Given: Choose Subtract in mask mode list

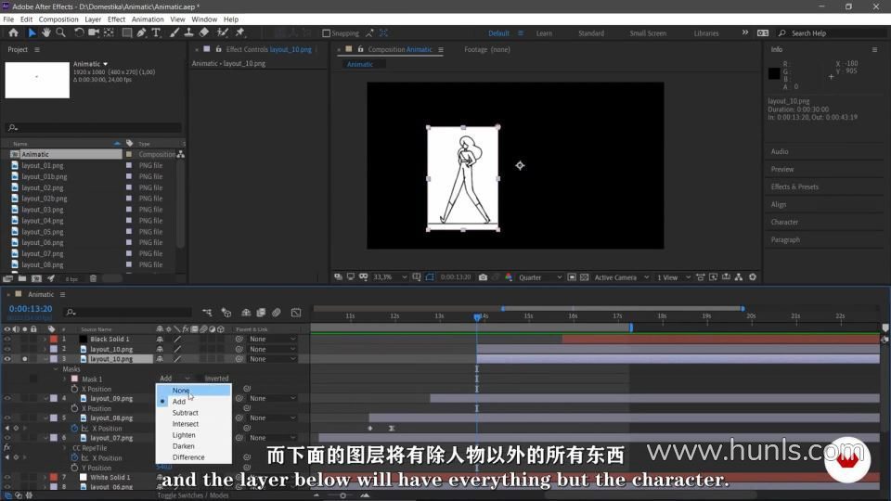Looking at the screenshot, I should pyautogui.click(x=193, y=413).
